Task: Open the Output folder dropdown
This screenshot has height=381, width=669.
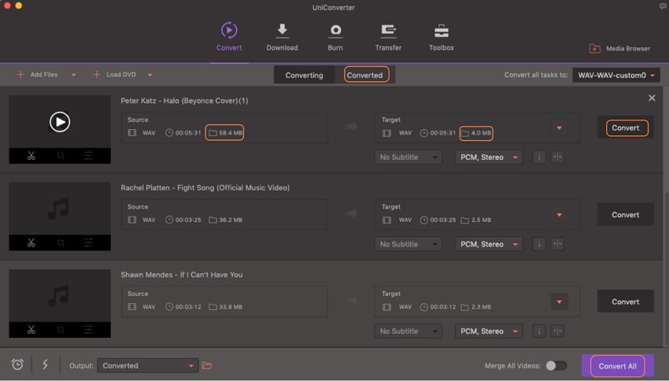Action: coord(148,365)
